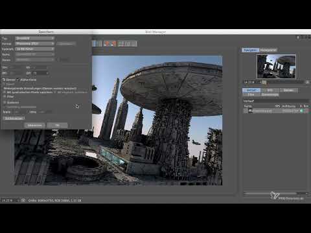
Task: Switch to the Histogramm tab
Action: pyautogui.click(x=268, y=50)
